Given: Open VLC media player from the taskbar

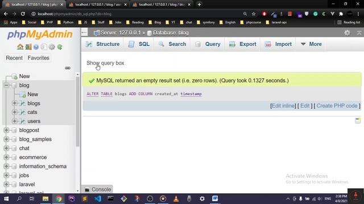Looking at the screenshot, I should 176,198.
